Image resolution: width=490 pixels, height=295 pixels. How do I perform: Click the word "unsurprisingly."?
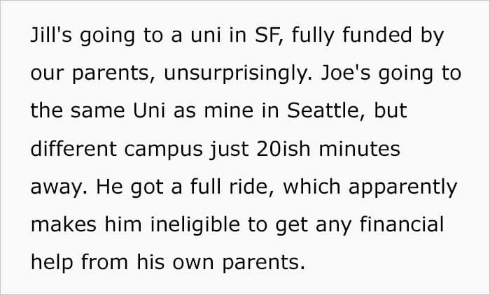coord(237,73)
